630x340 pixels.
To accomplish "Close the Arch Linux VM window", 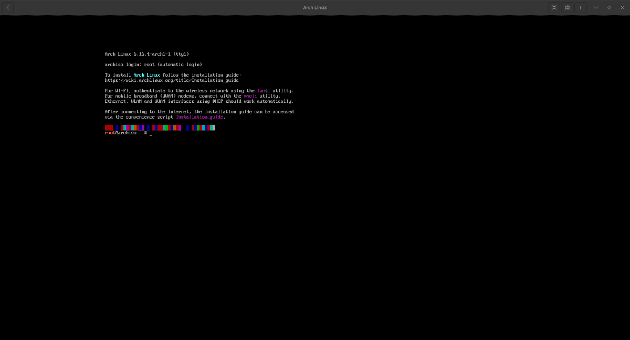I will point(622,7).
